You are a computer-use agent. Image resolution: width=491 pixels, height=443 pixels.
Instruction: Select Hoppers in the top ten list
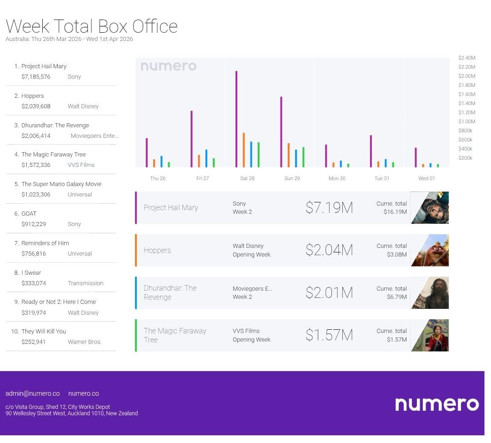[33, 96]
